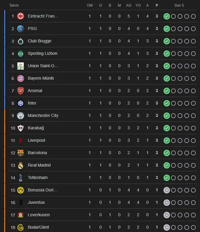Click the Juventus logo icon
The height and width of the screenshot is (232, 200).
click(21, 202)
